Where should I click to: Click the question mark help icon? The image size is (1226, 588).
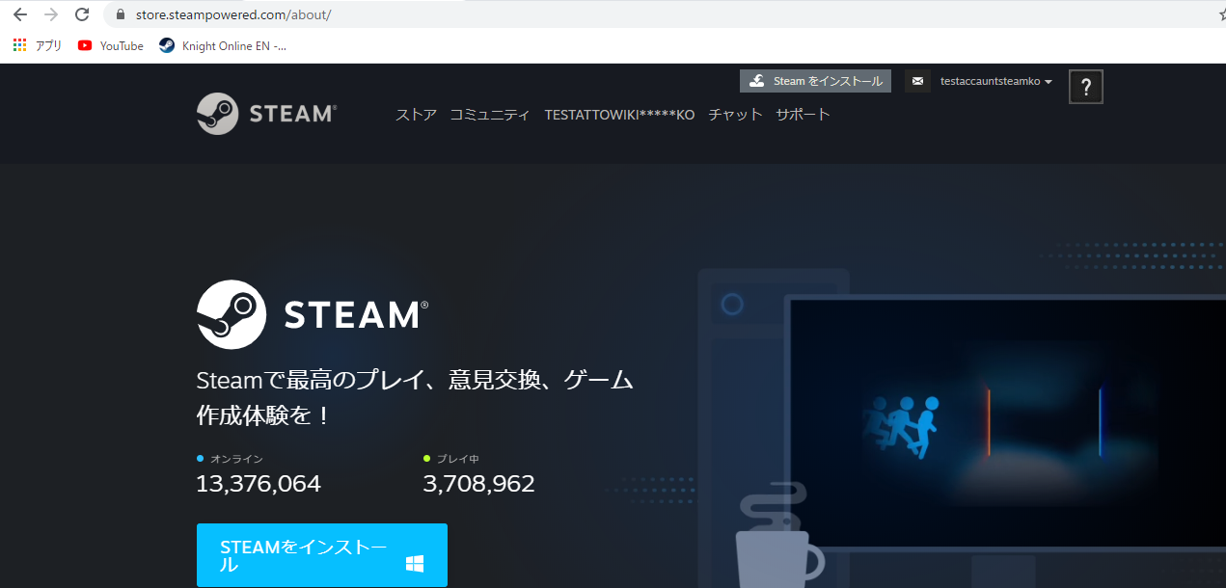tap(1086, 87)
